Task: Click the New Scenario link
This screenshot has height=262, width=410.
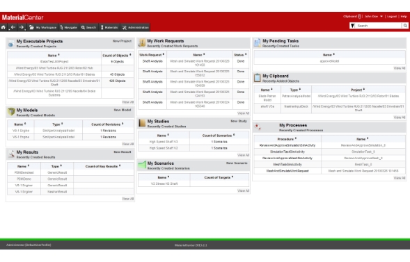Action: 237,163
